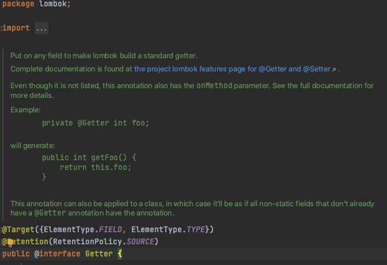Collapse the fold marker beside @Target annotation

pos(1,230)
